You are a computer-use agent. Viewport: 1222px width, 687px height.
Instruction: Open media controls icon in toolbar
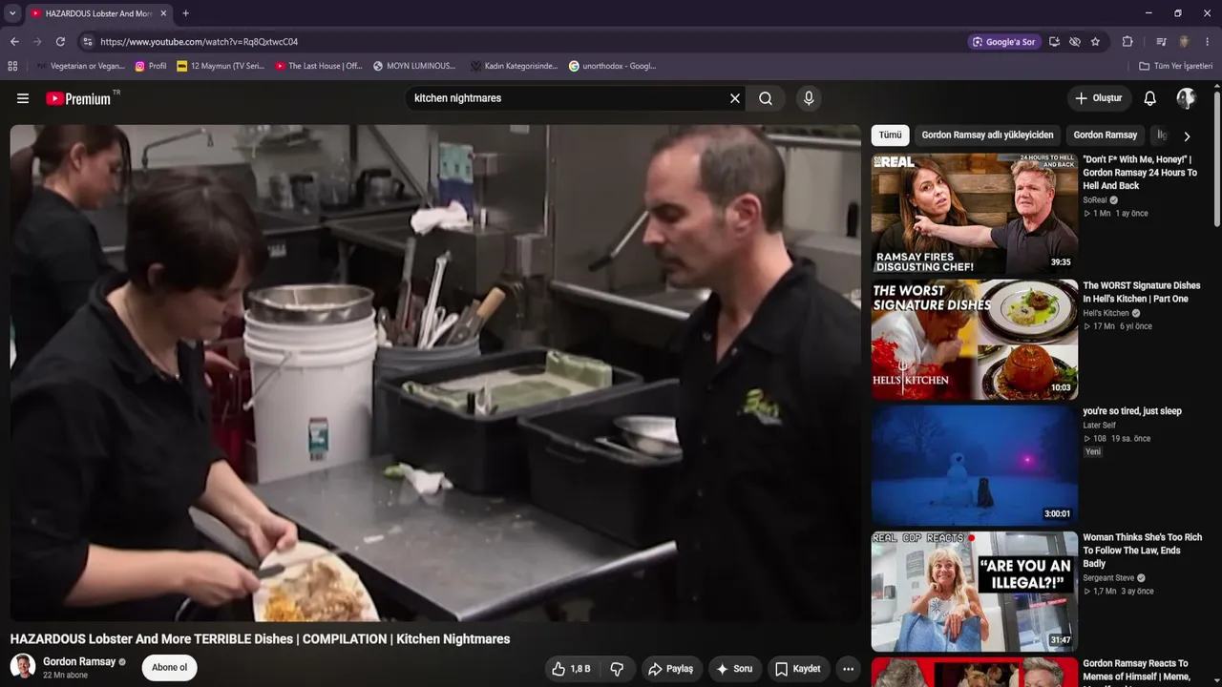pos(1161,42)
